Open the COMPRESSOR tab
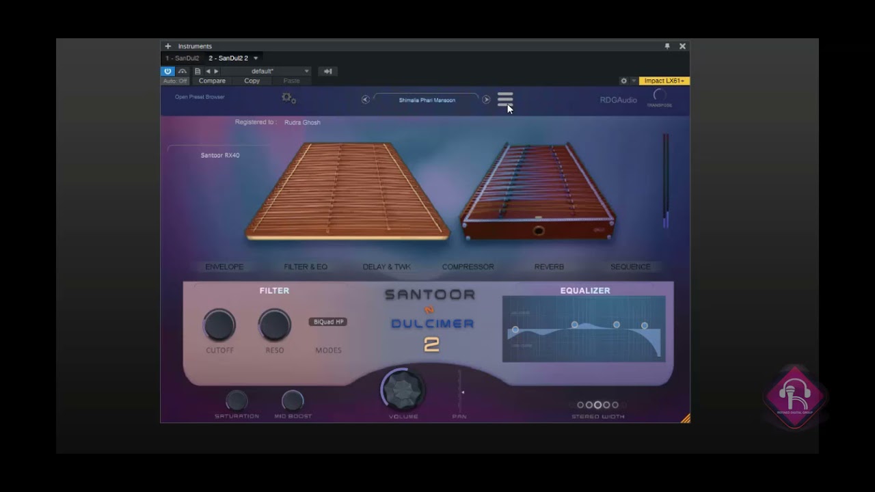Viewport: 875px width, 492px height. (x=468, y=266)
